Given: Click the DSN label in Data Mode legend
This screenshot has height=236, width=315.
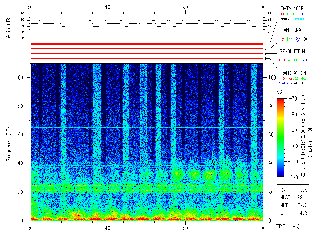Looking at the screenshot, I should (282, 14).
